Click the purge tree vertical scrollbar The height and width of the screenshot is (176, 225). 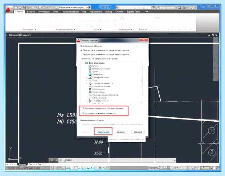(142, 82)
